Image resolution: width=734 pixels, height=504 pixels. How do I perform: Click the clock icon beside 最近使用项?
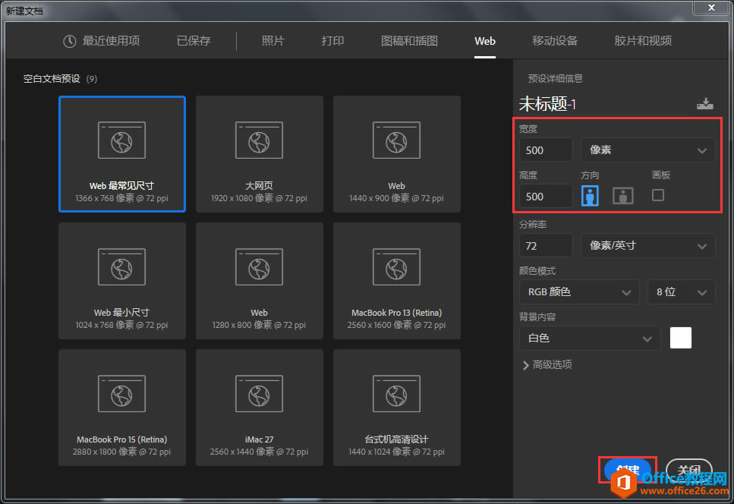[x=69, y=41]
